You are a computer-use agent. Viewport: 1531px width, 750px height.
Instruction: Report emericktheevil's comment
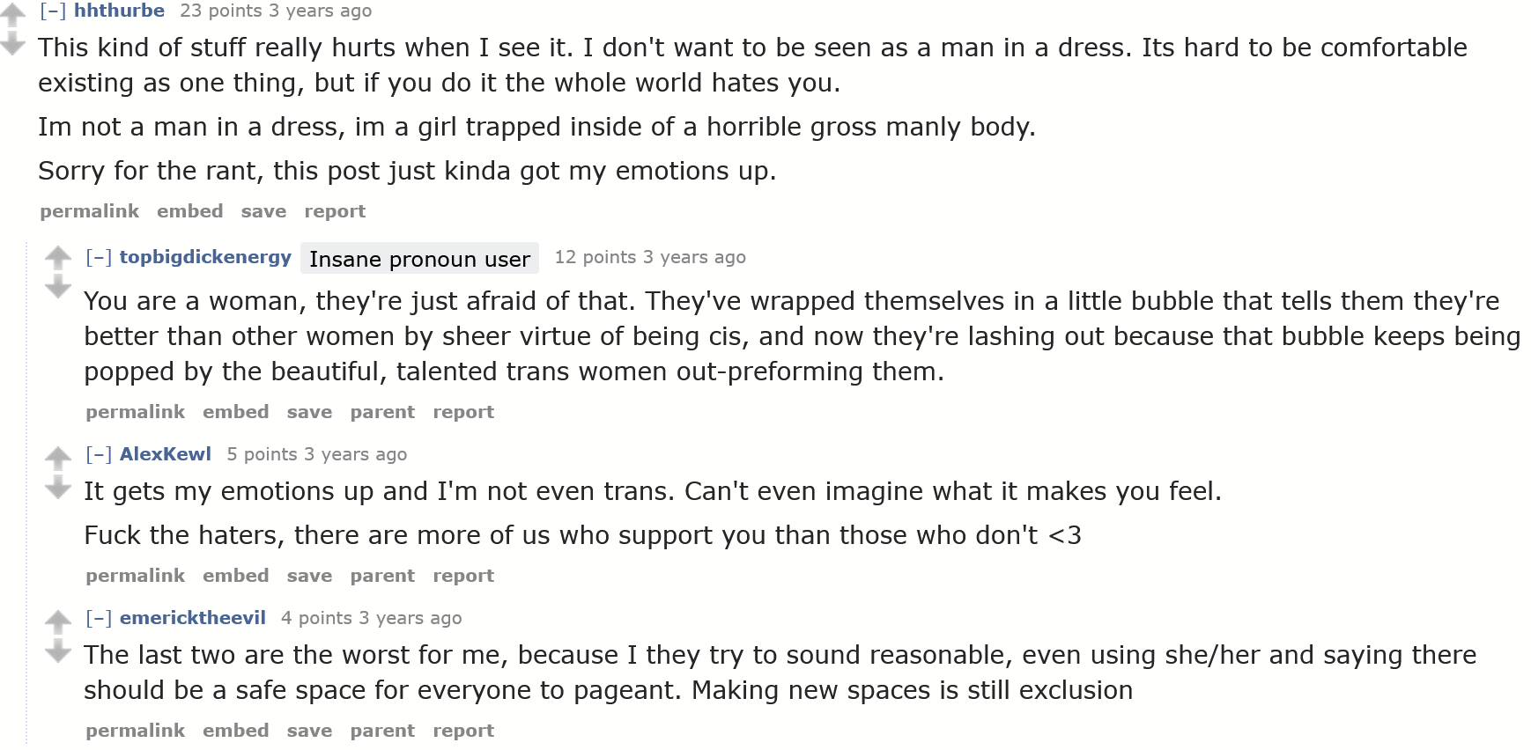click(x=463, y=731)
